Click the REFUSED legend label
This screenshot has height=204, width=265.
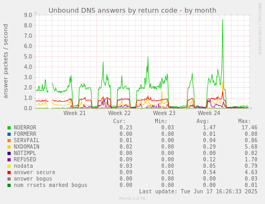25,159
